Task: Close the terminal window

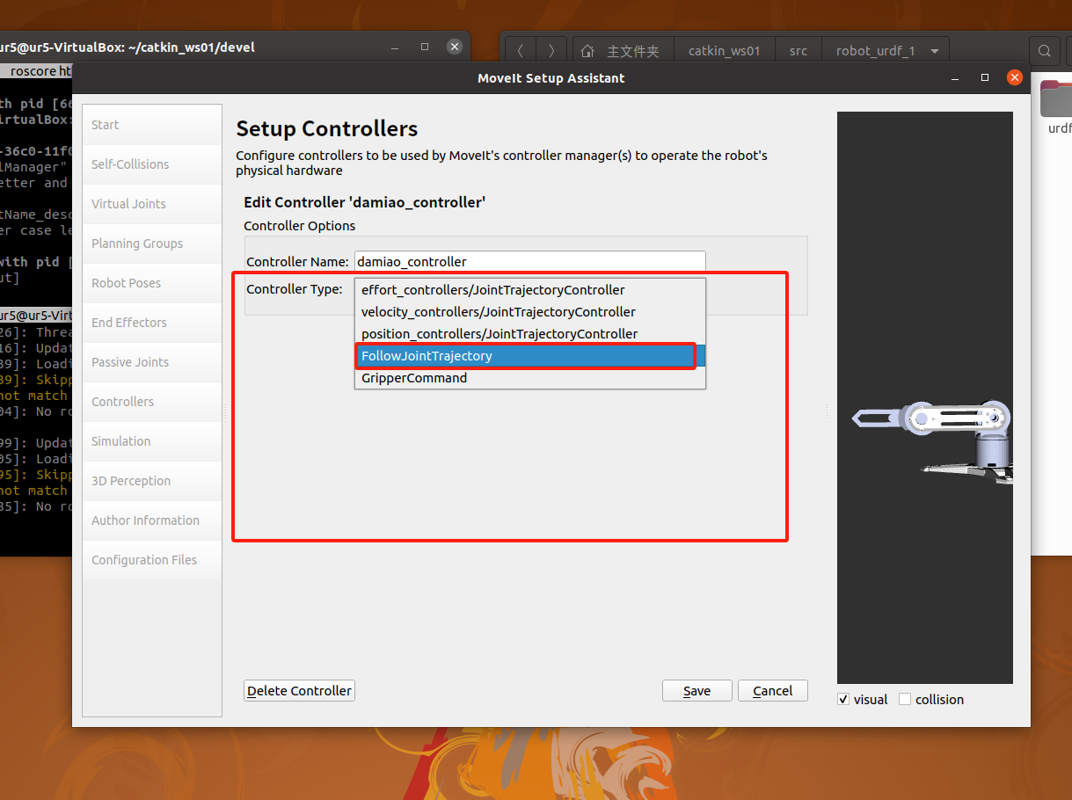Action: click(x=455, y=47)
